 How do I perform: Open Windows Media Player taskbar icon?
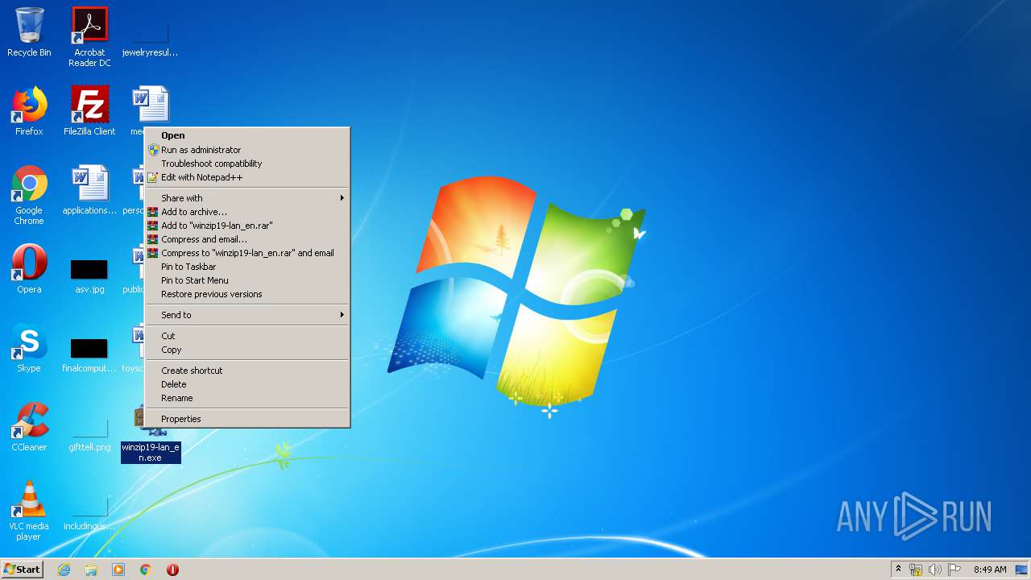point(118,570)
